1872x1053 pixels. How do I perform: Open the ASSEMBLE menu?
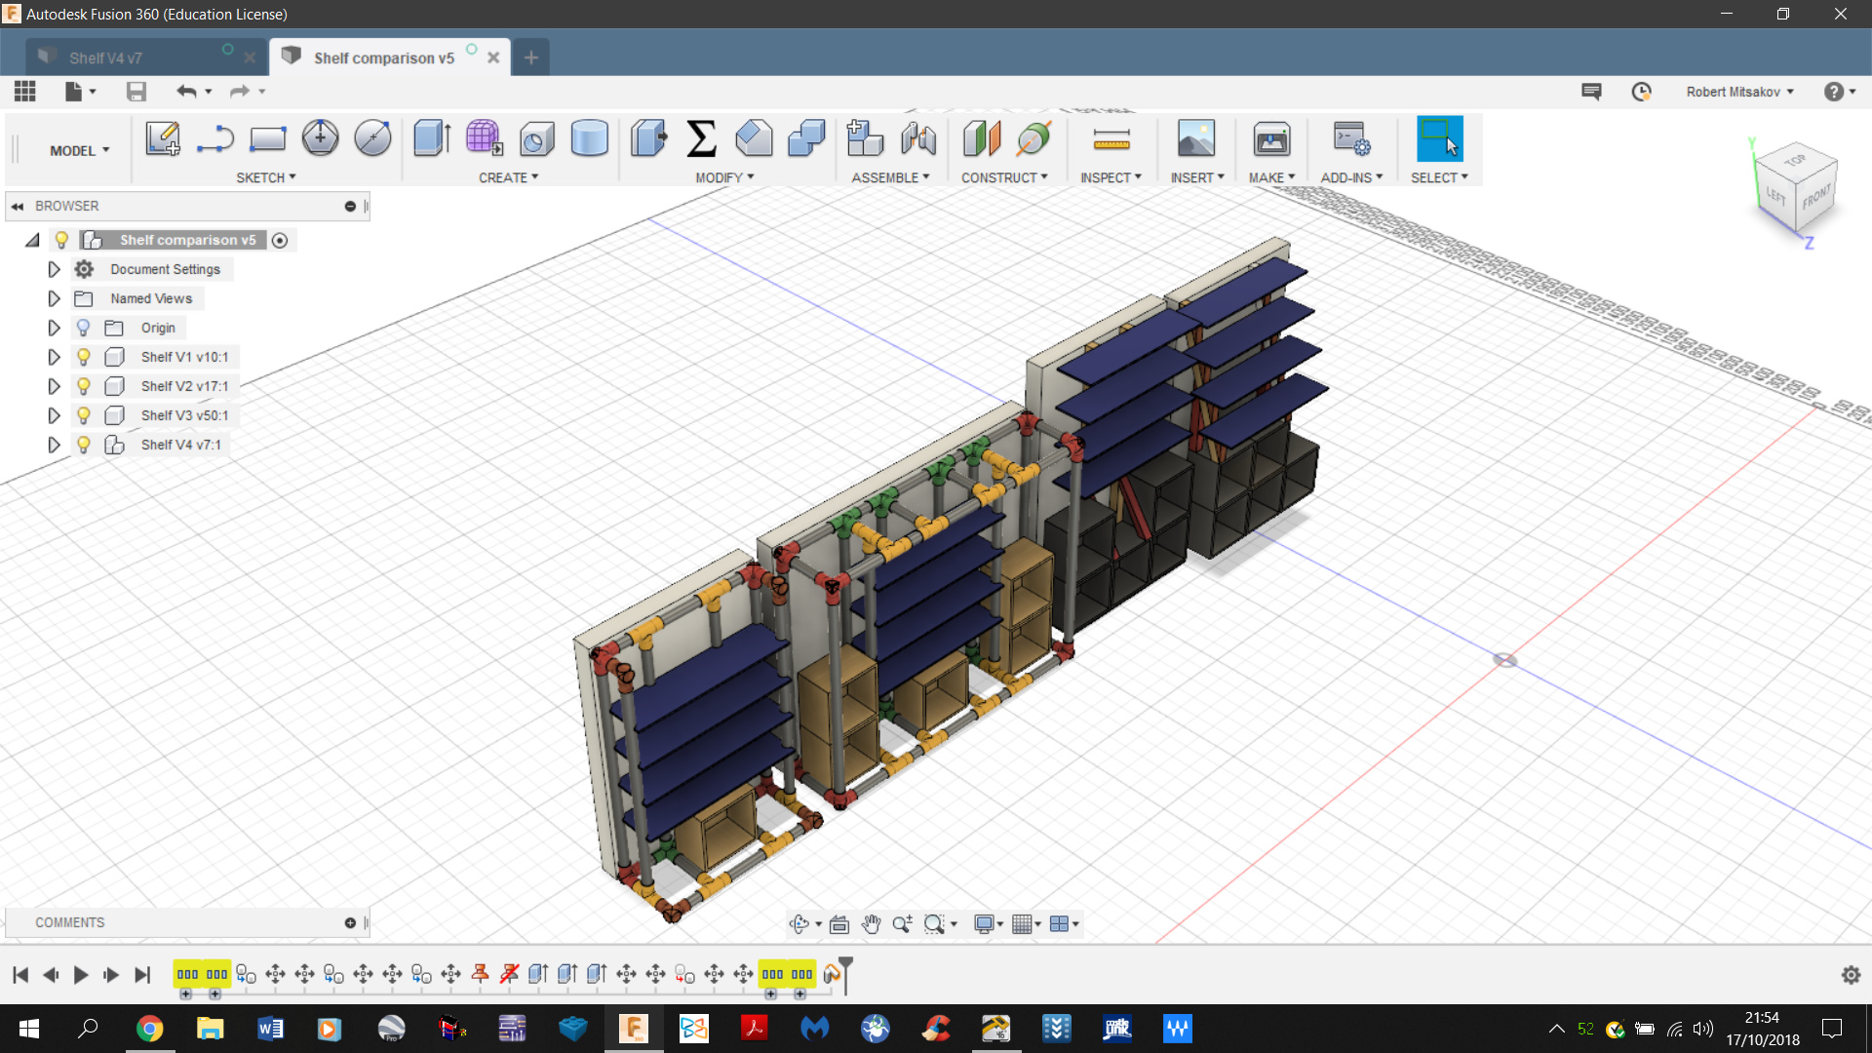[890, 177]
